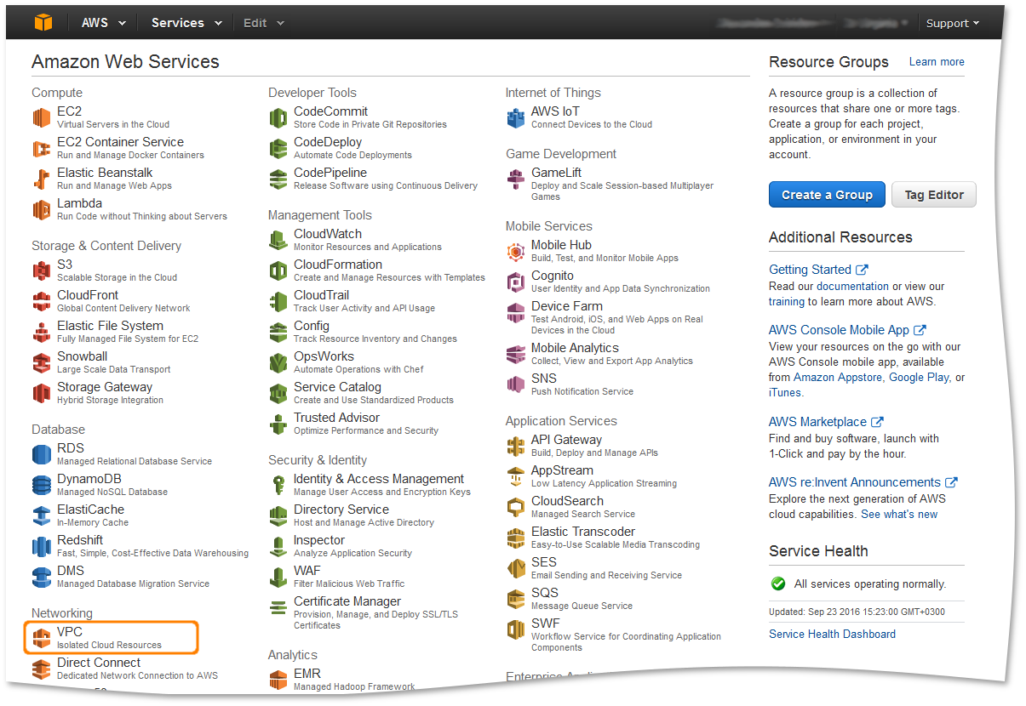Viewport: 1026px width, 706px height.
Task: Click the DynamoDB service icon
Action: (41, 484)
